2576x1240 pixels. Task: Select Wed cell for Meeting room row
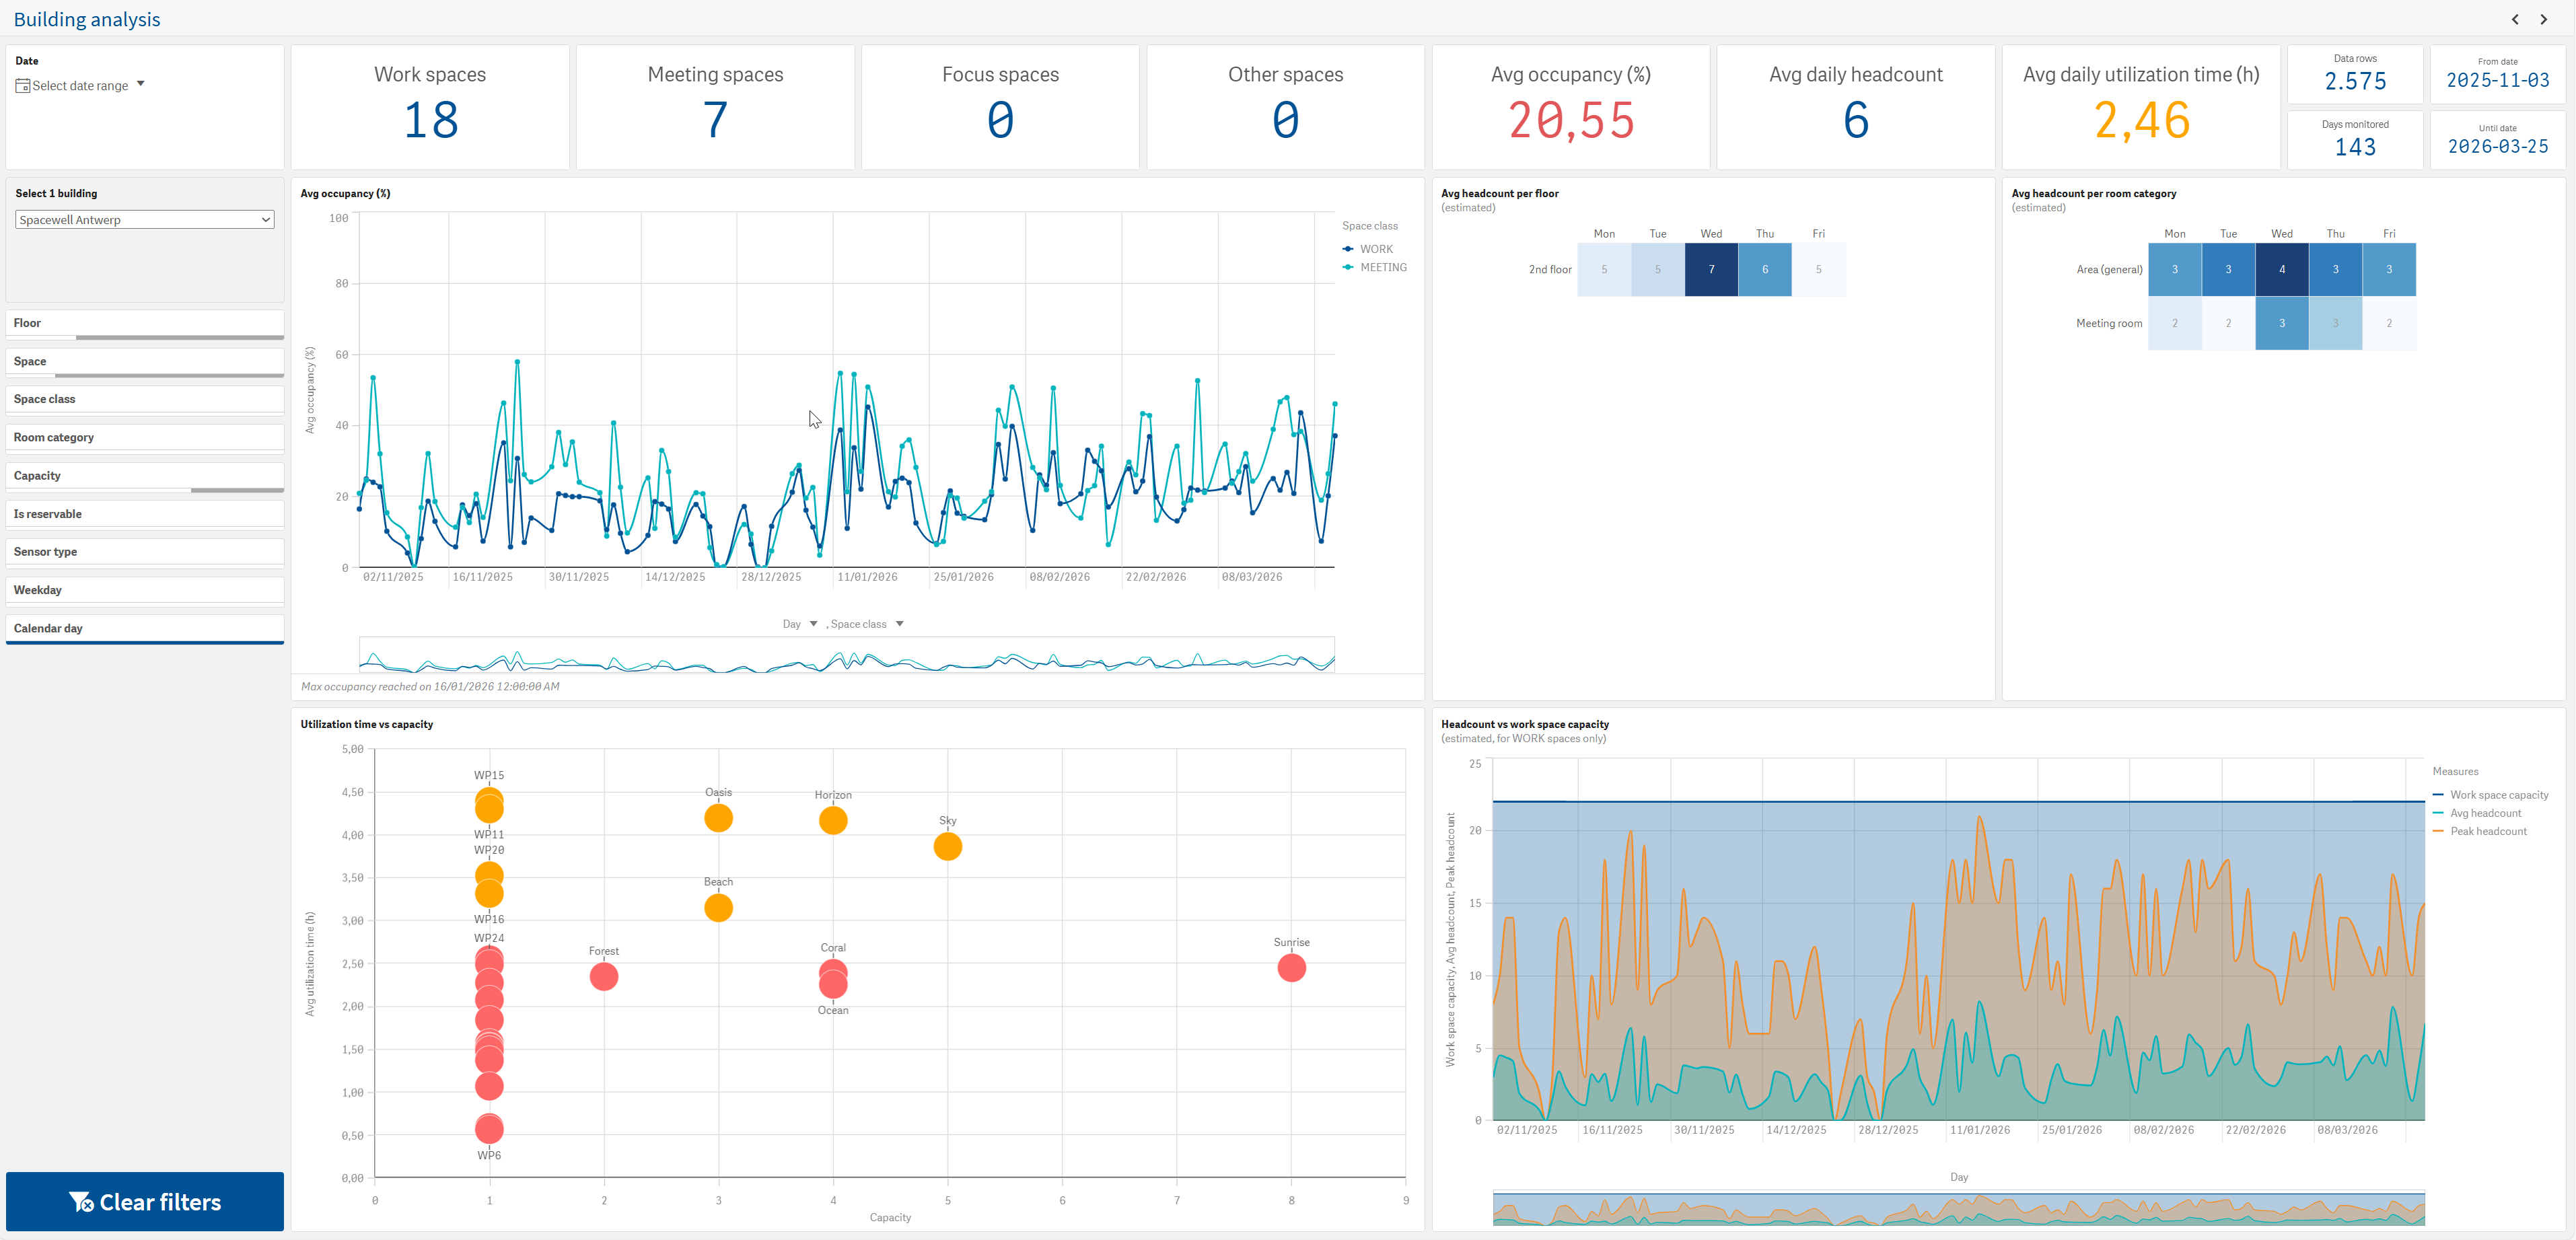pyautogui.click(x=2282, y=323)
